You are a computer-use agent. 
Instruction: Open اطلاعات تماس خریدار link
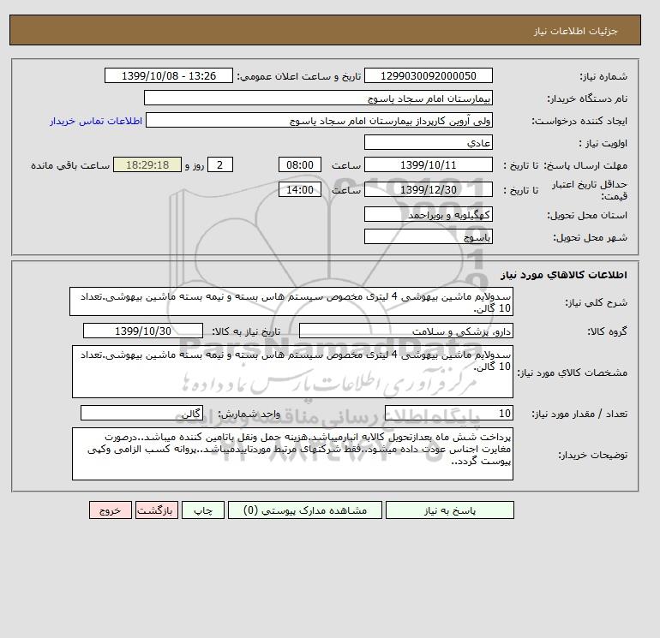(96, 121)
